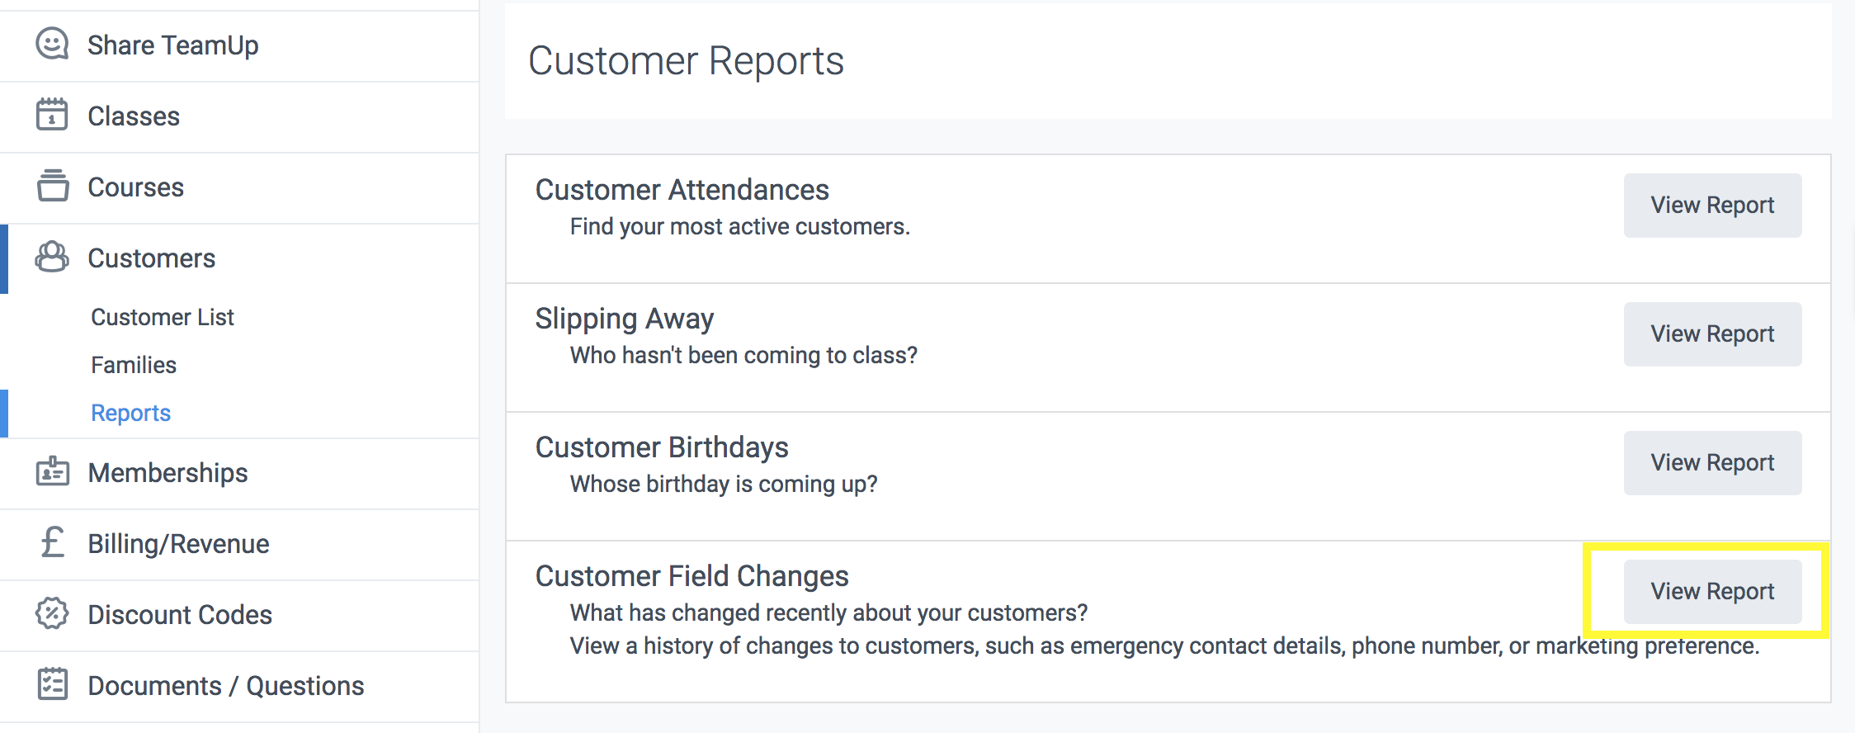The image size is (1855, 733).
Task: Open the Customer List submenu item
Action: 163,317
